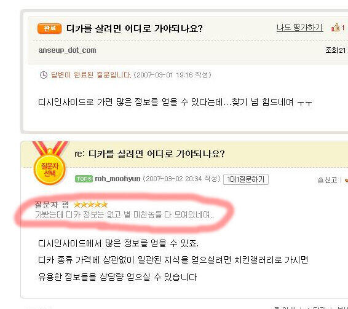Click the orange 완료 status badge
This screenshot has width=348, height=309.
pos(49,28)
